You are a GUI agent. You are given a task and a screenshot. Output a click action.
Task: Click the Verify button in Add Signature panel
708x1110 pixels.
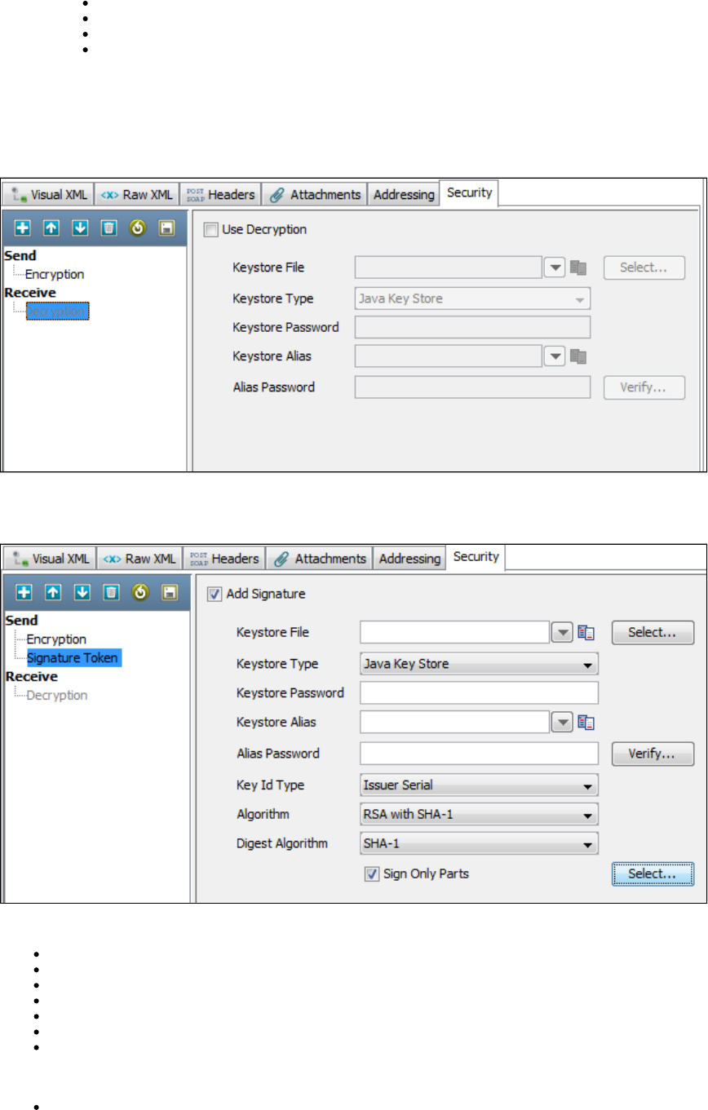point(653,754)
